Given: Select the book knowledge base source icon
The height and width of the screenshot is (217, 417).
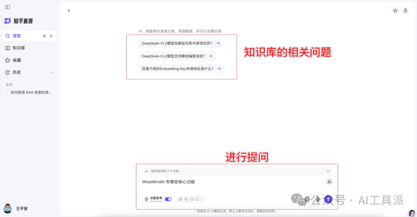Looking at the screenshot, I should (x=197, y=199).
